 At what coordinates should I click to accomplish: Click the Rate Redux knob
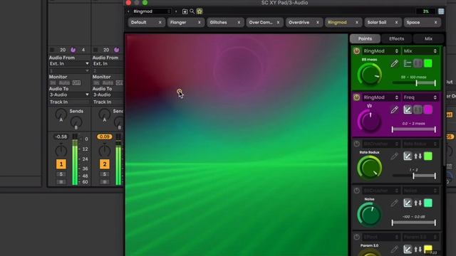[x=370, y=168]
